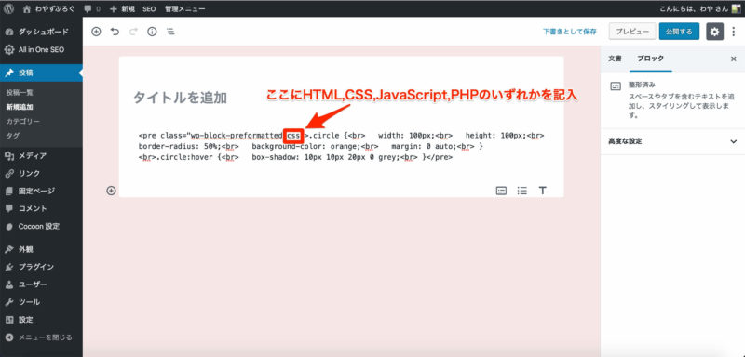Toggle the settings gear sidebar button
Viewport: 745px width, 357px height.
click(714, 32)
